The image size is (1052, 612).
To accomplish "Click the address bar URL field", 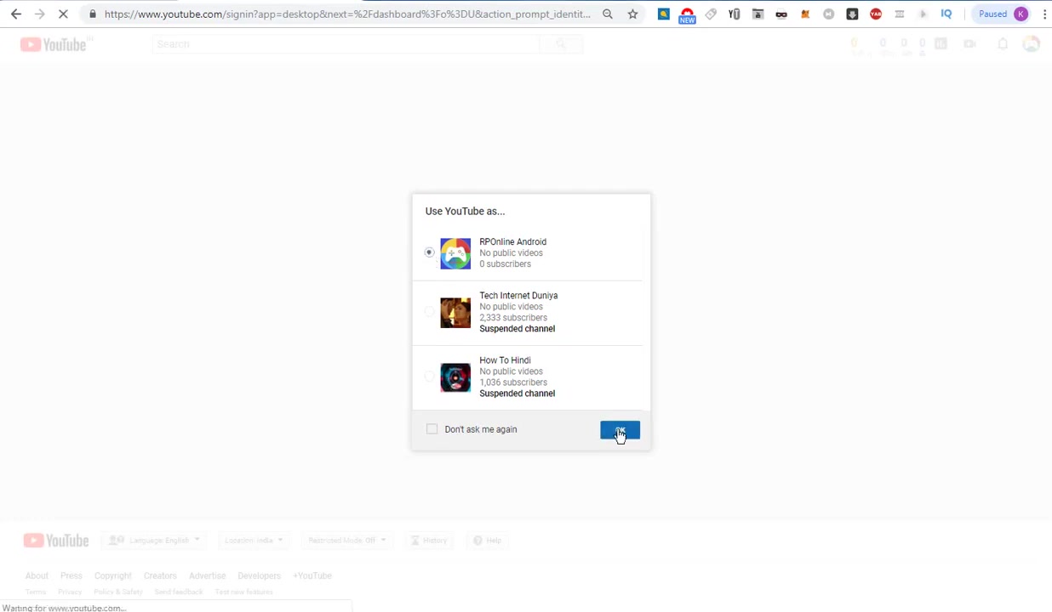I will coord(347,14).
